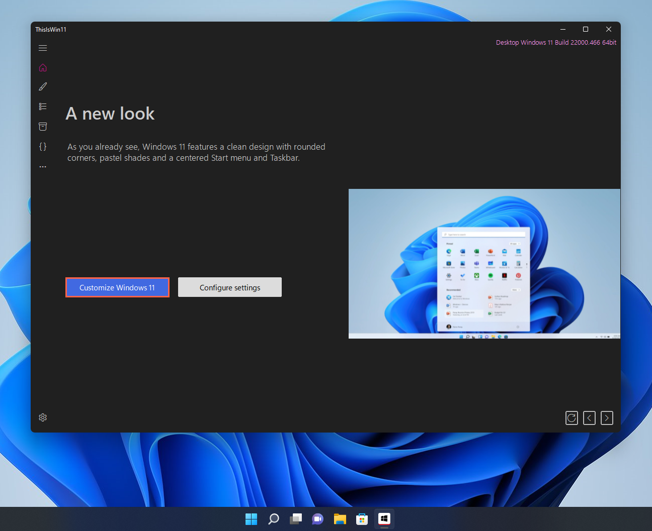This screenshot has height=531, width=652.
Task: Click the Windows 11 build version text
Action: 556,43
